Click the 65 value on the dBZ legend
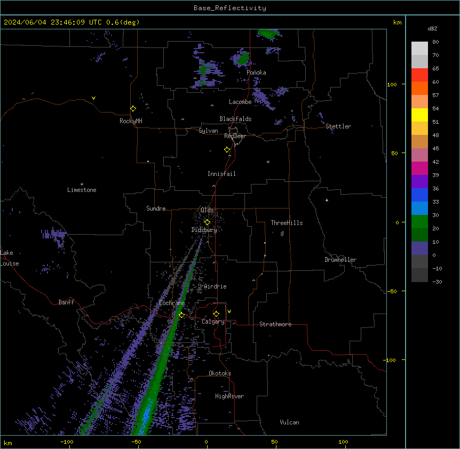Image resolution: width=460 pixels, height=449 pixels. click(x=435, y=68)
